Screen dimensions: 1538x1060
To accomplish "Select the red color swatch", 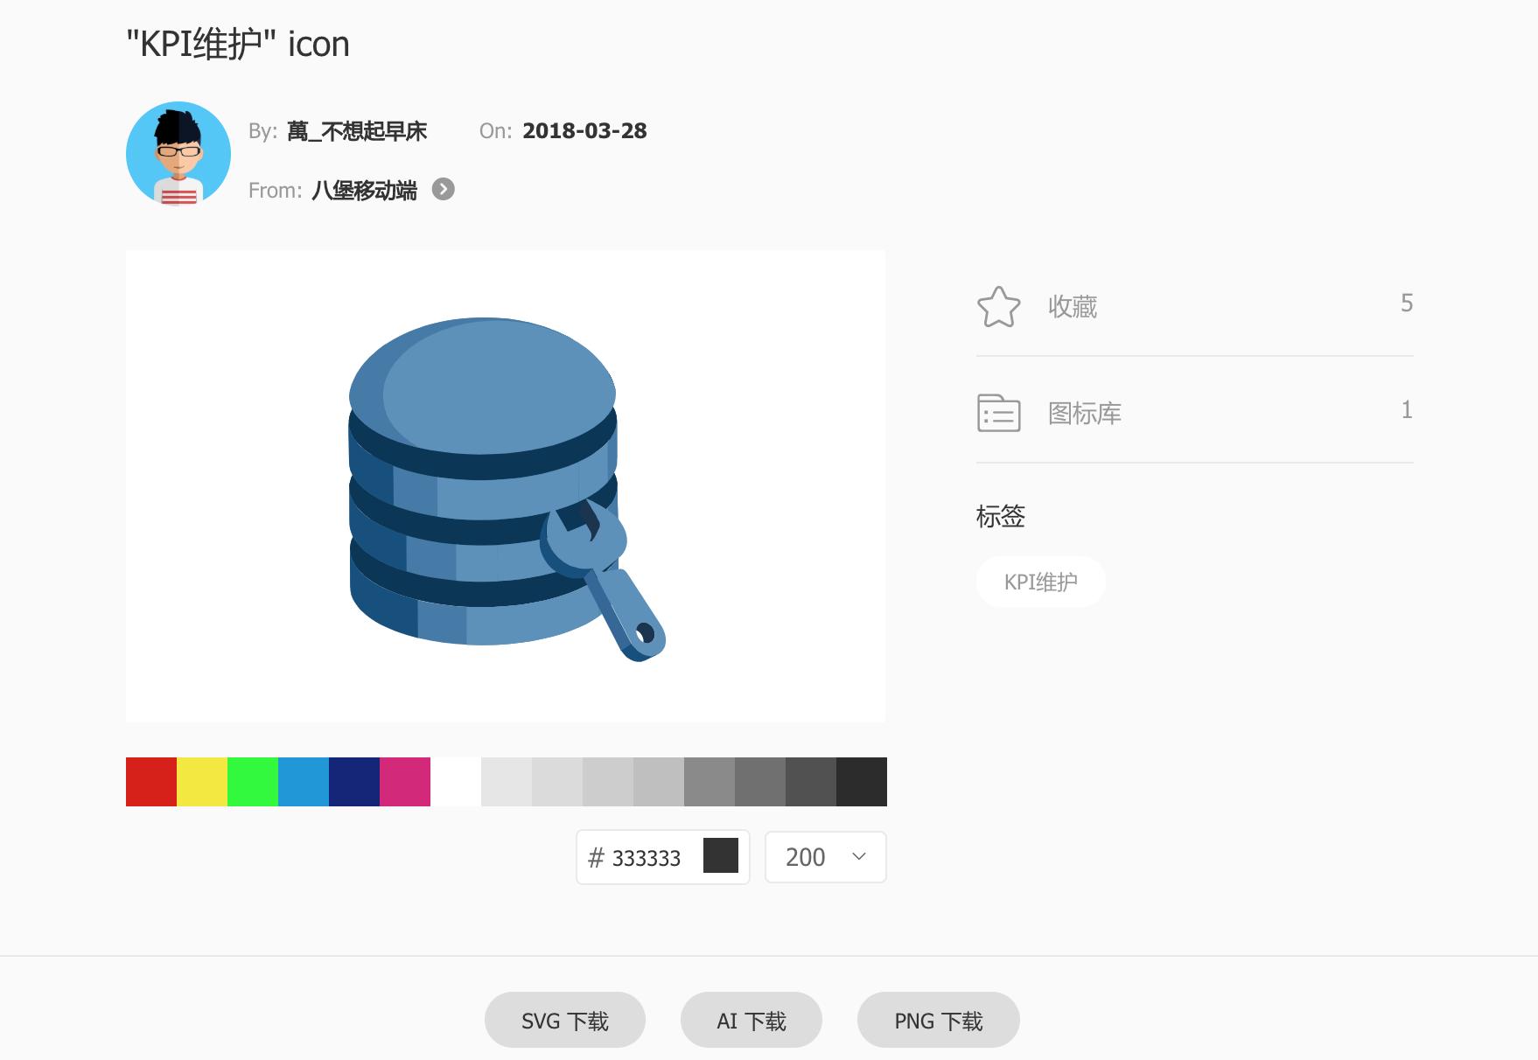I will 152,781.
